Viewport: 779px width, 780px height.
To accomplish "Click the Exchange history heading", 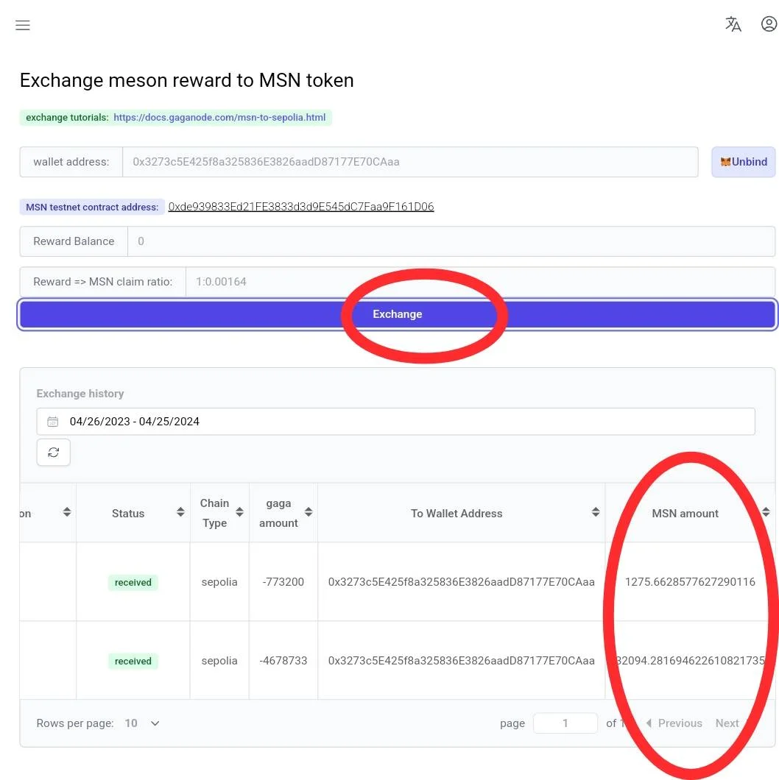I will click(80, 394).
